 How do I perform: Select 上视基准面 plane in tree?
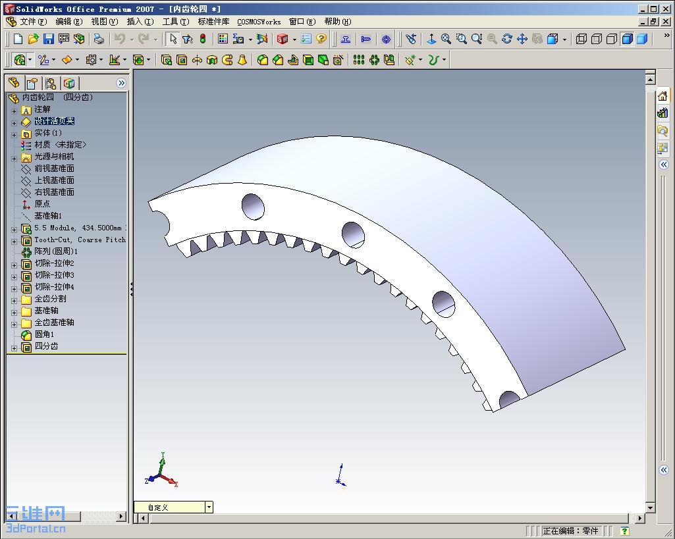point(54,180)
